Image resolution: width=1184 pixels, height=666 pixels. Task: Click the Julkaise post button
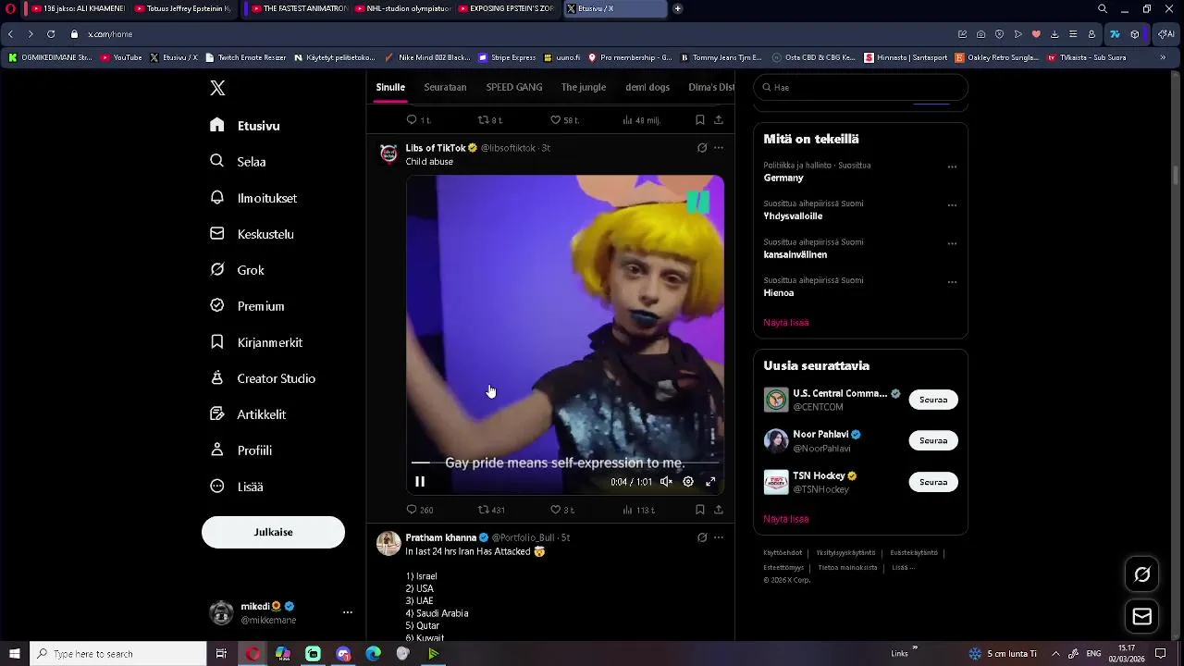(x=273, y=532)
